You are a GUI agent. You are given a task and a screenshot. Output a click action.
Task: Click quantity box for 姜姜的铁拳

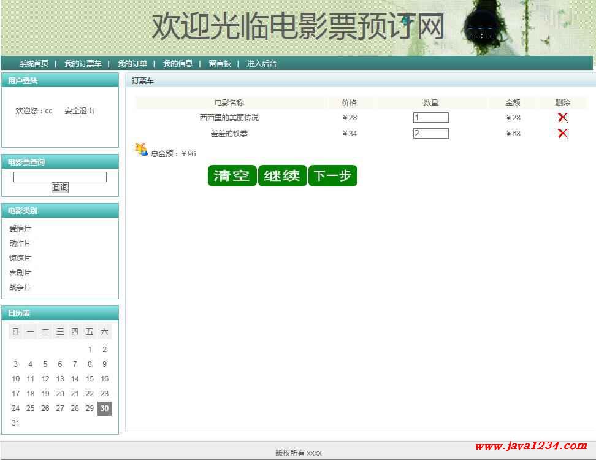click(430, 134)
